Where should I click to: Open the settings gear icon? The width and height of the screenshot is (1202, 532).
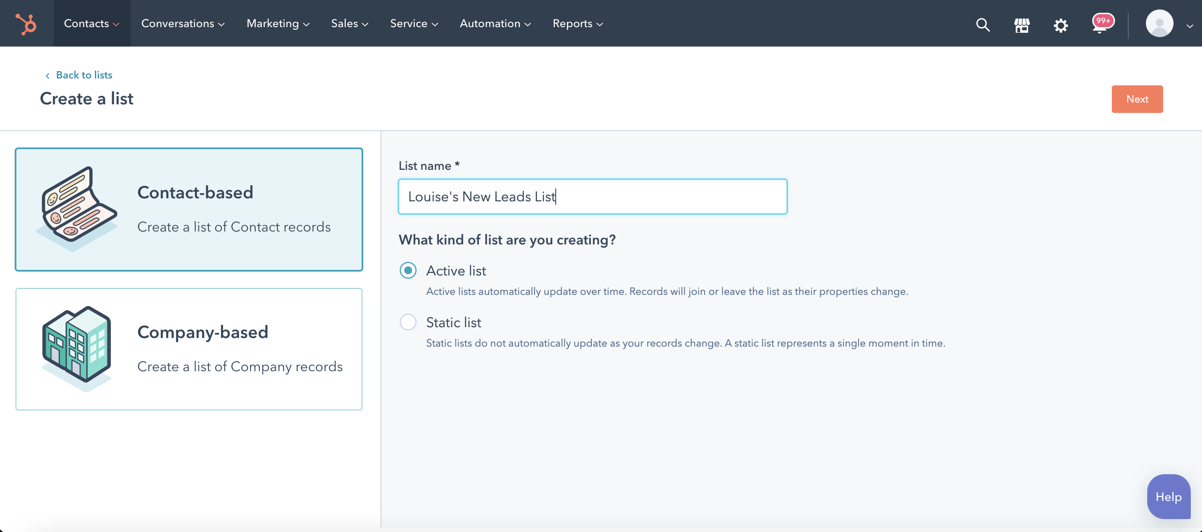tap(1060, 25)
